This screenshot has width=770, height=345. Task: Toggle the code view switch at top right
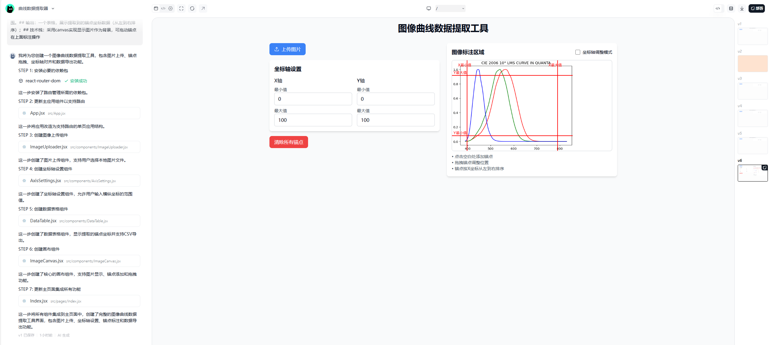pos(718,8)
